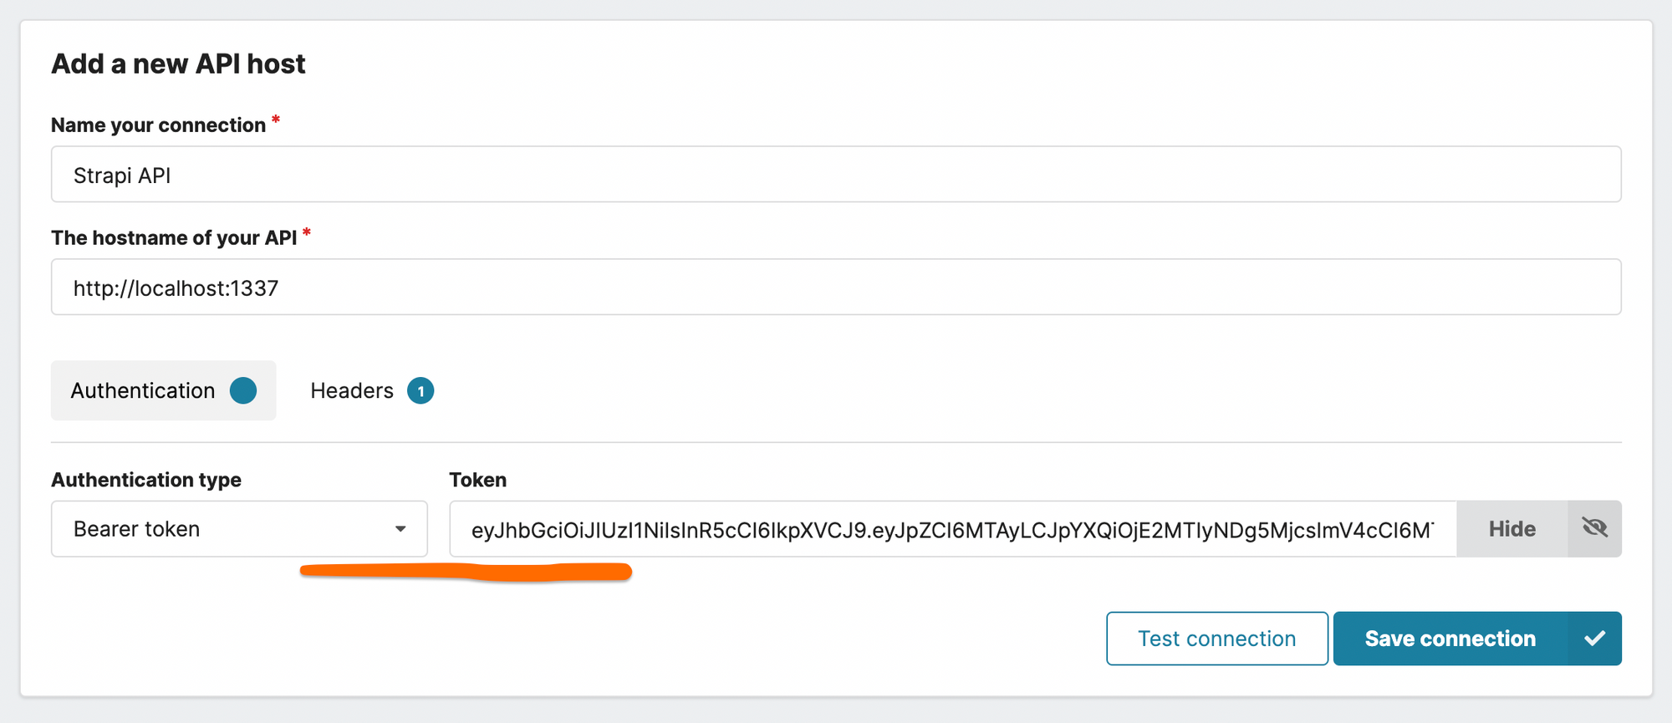This screenshot has height=723, width=1672.
Task: Select the Authentication tab
Action: [x=142, y=390]
